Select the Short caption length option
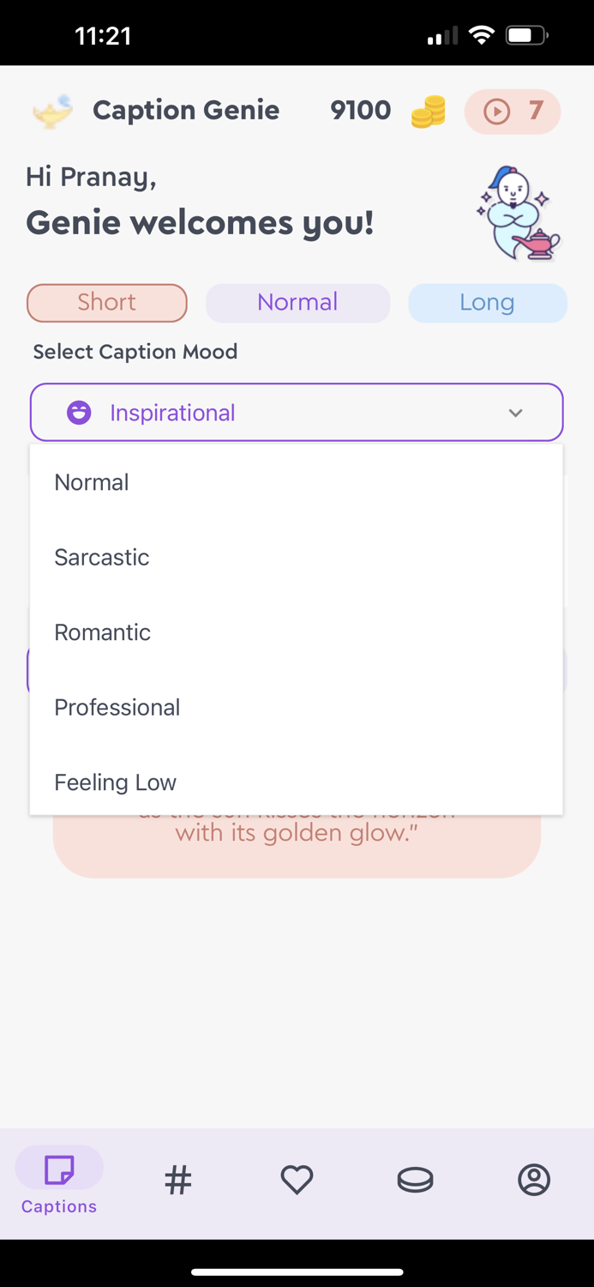594x1287 pixels. pyautogui.click(x=106, y=303)
